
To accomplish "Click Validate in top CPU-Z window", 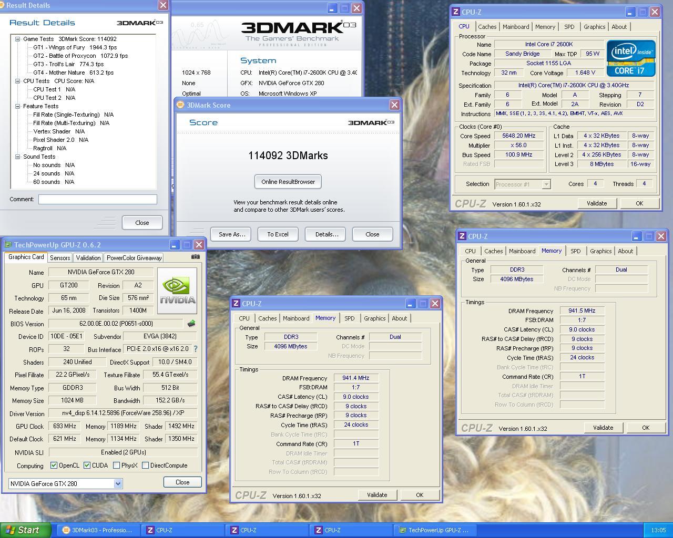I will 597,203.
